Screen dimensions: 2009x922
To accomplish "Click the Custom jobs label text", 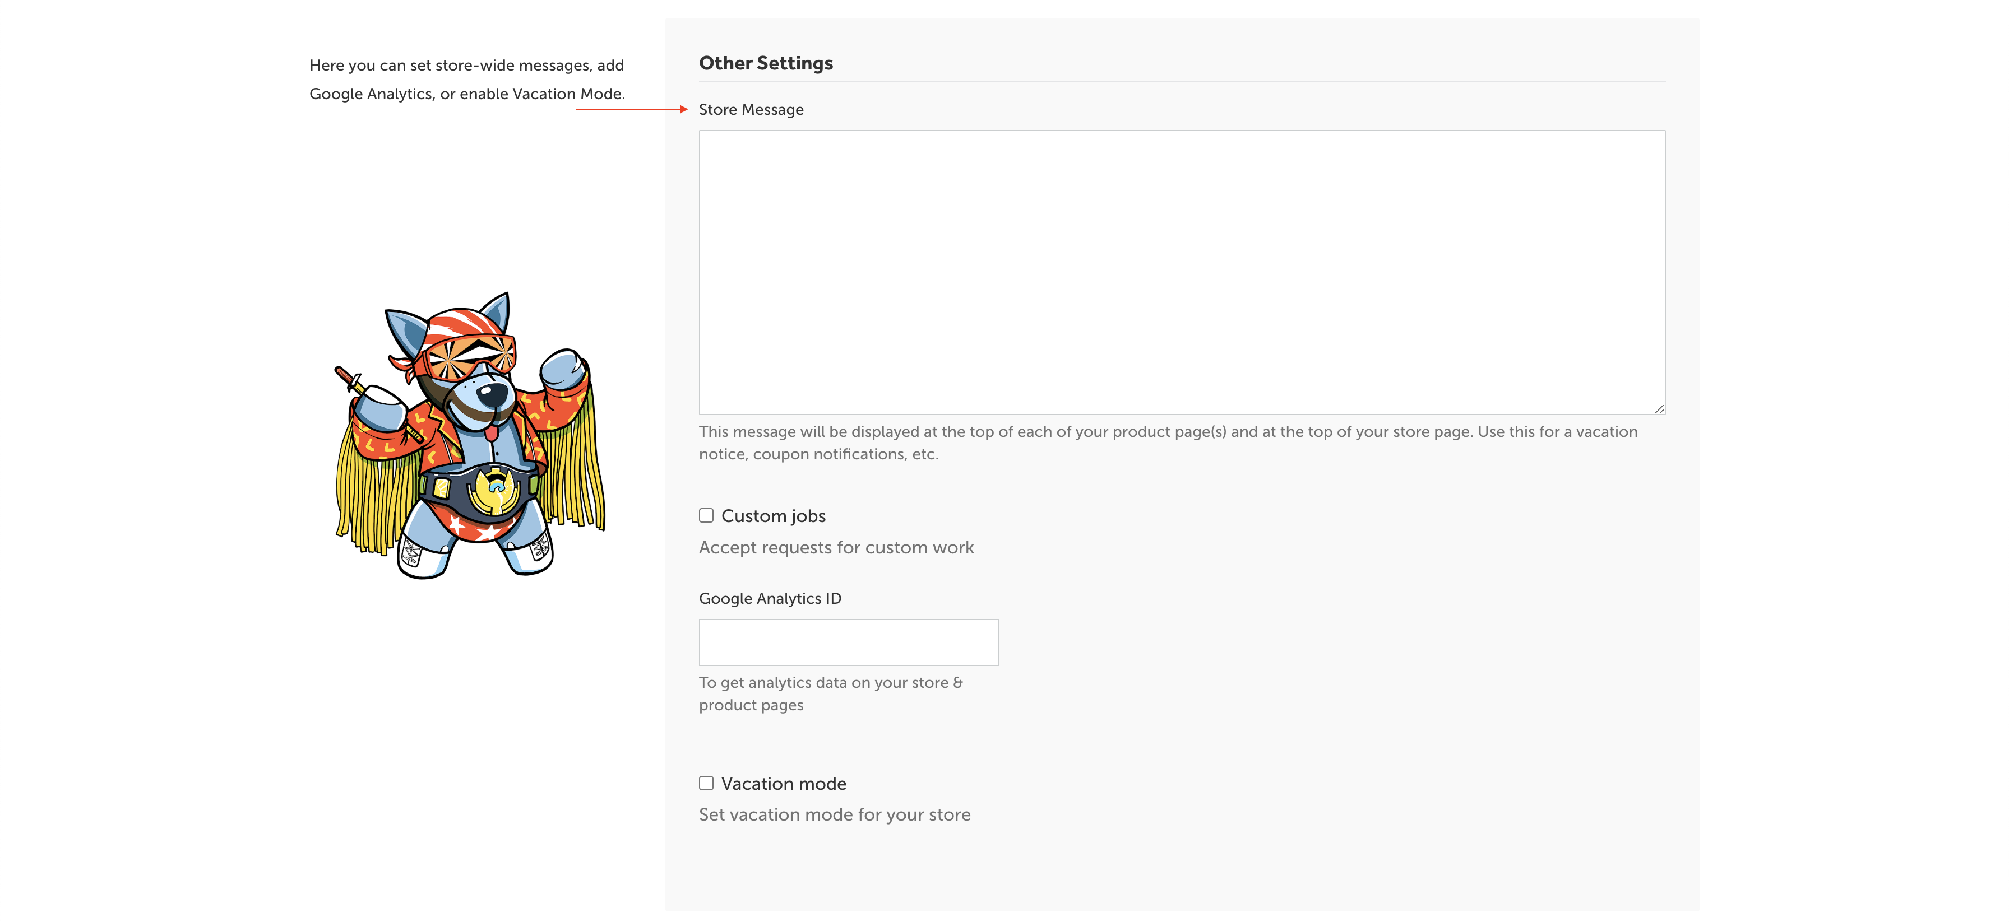I will coord(773,516).
